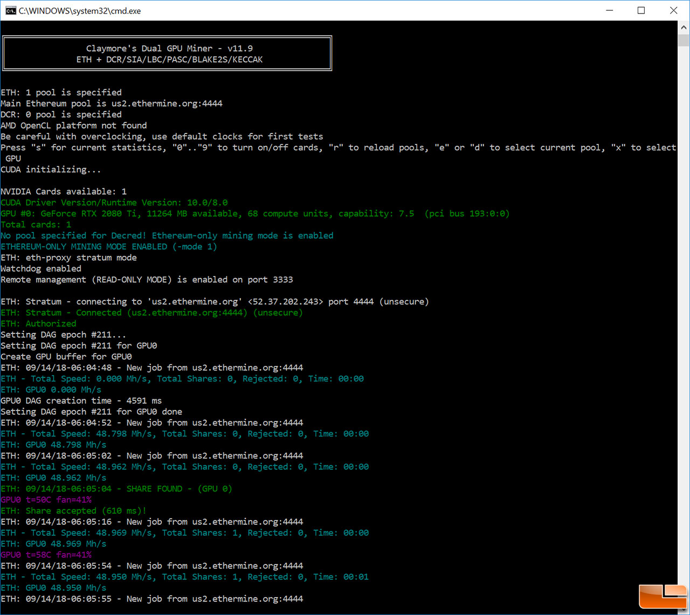This screenshot has width=690, height=615.
Task: Click the magenta "GPU0 t=50C fan=41%" line
Action: point(46,500)
